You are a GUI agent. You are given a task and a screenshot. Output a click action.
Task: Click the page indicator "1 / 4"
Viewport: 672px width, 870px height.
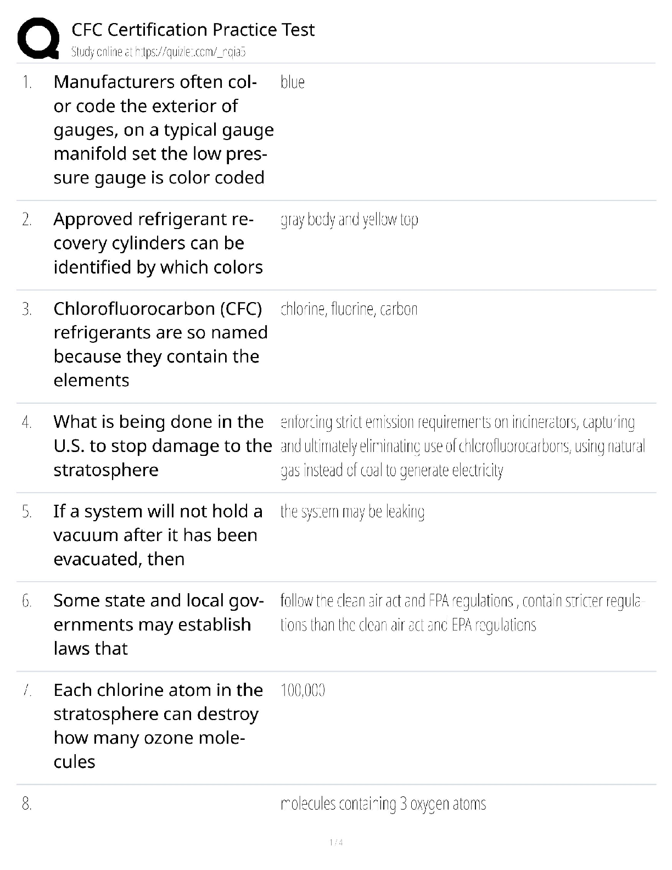(336, 843)
